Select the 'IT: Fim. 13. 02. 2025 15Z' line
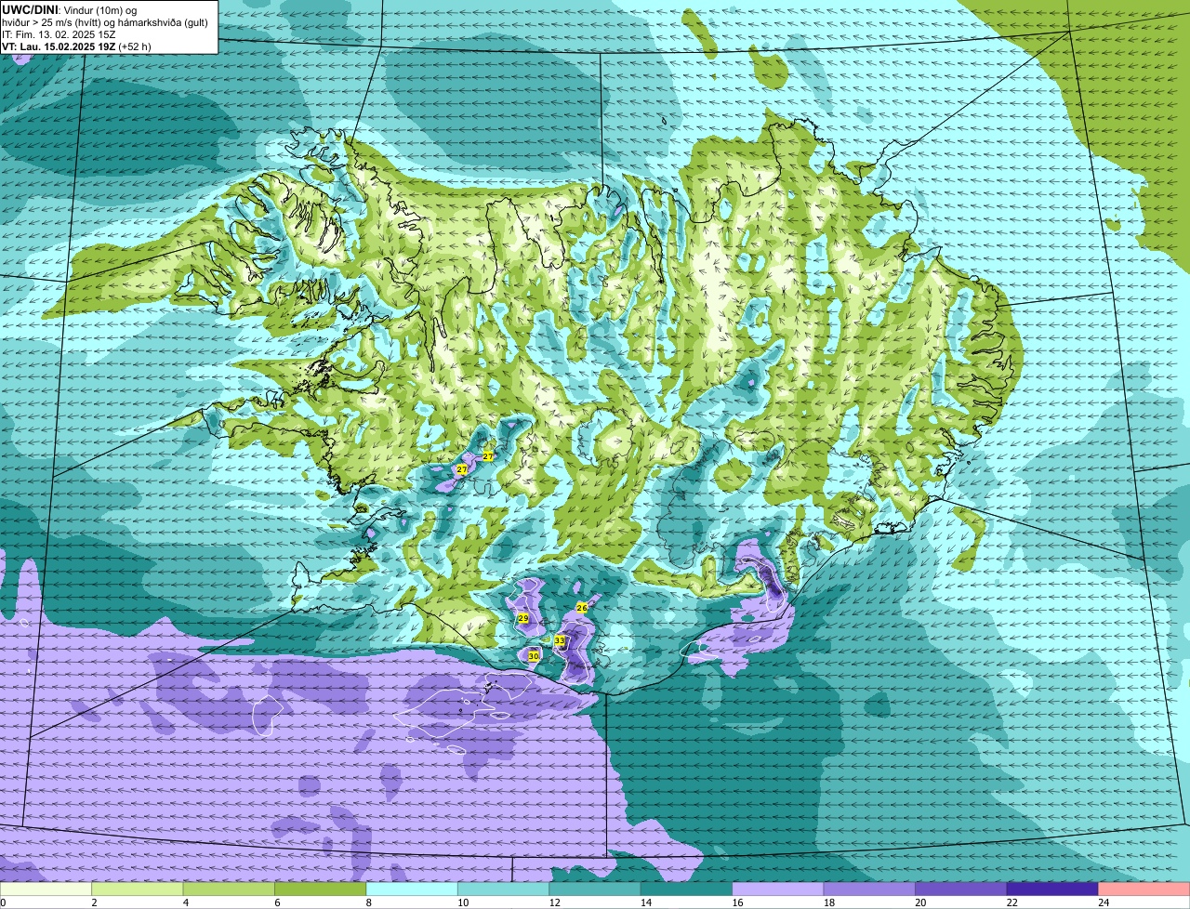The width and height of the screenshot is (1190, 909). coord(59,34)
